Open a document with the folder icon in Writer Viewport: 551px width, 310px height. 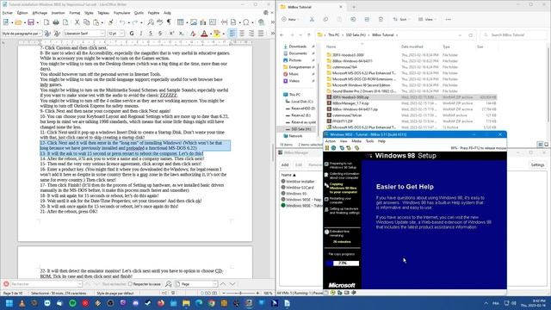click(18, 22)
